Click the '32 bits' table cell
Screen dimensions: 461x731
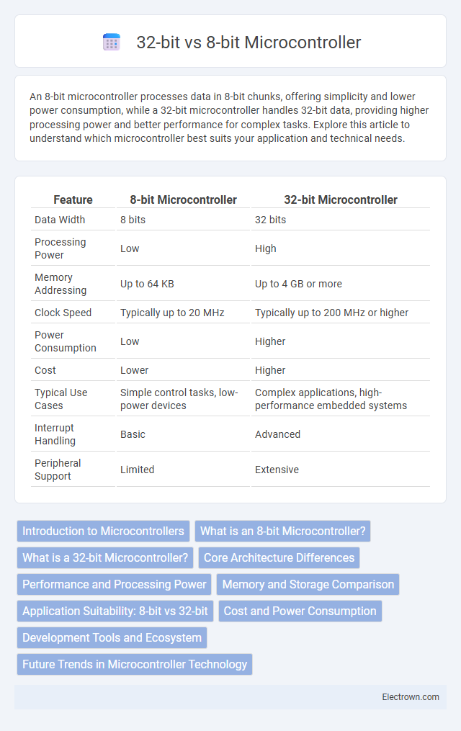(x=270, y=220)
